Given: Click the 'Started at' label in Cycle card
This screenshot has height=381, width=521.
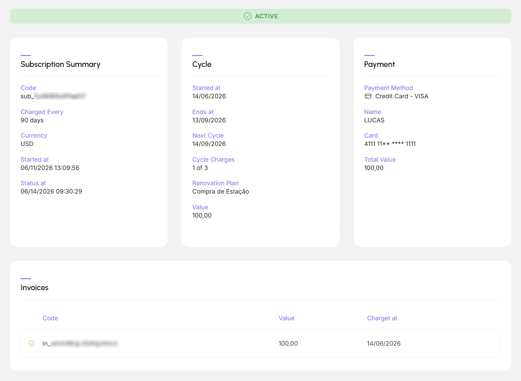Looking at the screenshot, I should pos(206,88).
